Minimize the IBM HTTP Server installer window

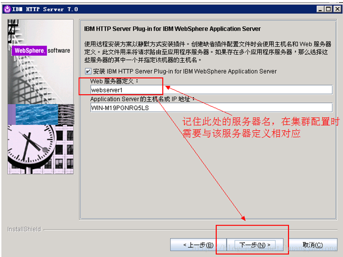320,9
